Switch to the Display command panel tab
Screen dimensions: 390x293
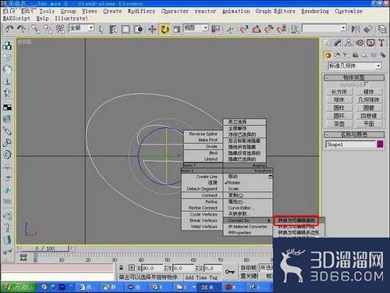click(370, 42)
